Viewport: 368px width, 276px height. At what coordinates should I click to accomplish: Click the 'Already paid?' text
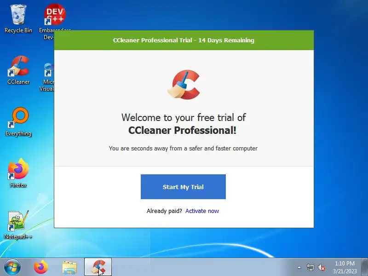(164, 211)
